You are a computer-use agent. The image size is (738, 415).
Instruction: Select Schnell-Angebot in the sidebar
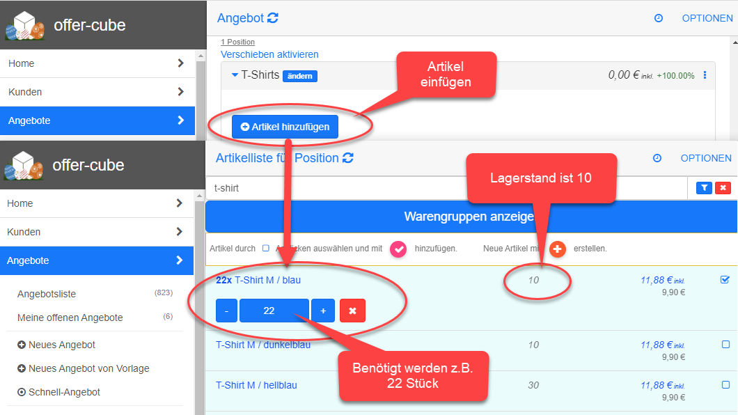pyautogui.click(x=59, y=392)
